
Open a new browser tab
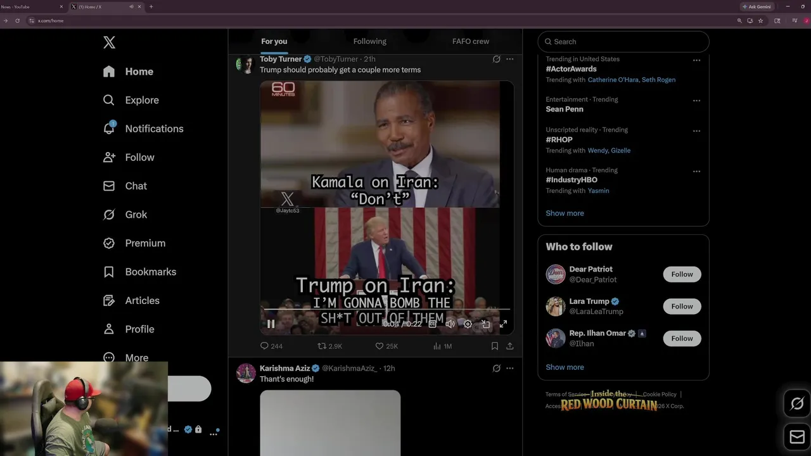click(x=151, y=6)
